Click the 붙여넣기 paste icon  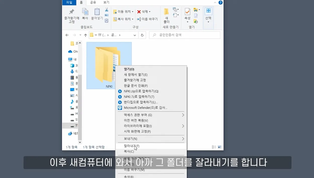[x=97, y=12]
